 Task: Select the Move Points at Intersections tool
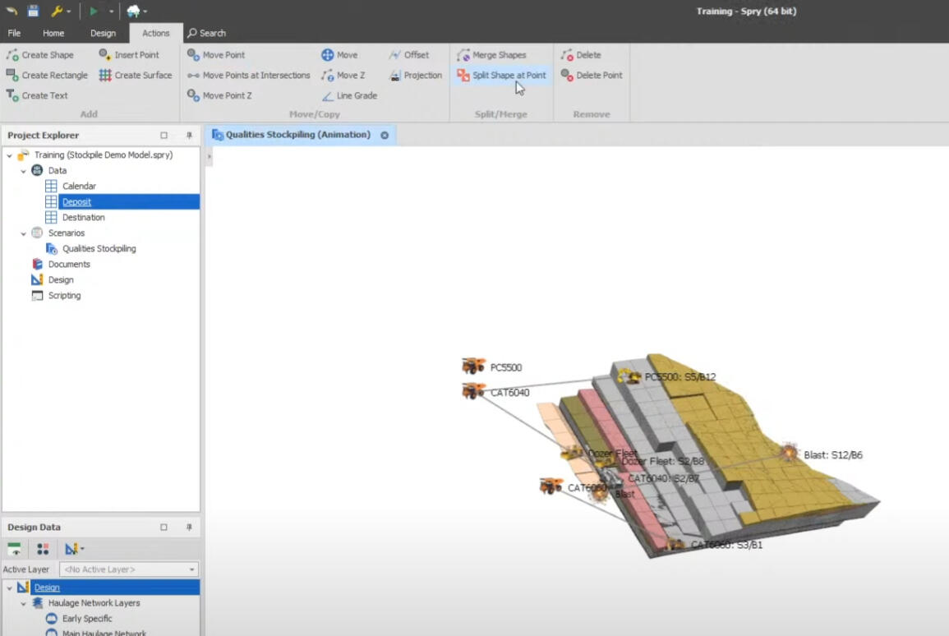pos(249,76)
